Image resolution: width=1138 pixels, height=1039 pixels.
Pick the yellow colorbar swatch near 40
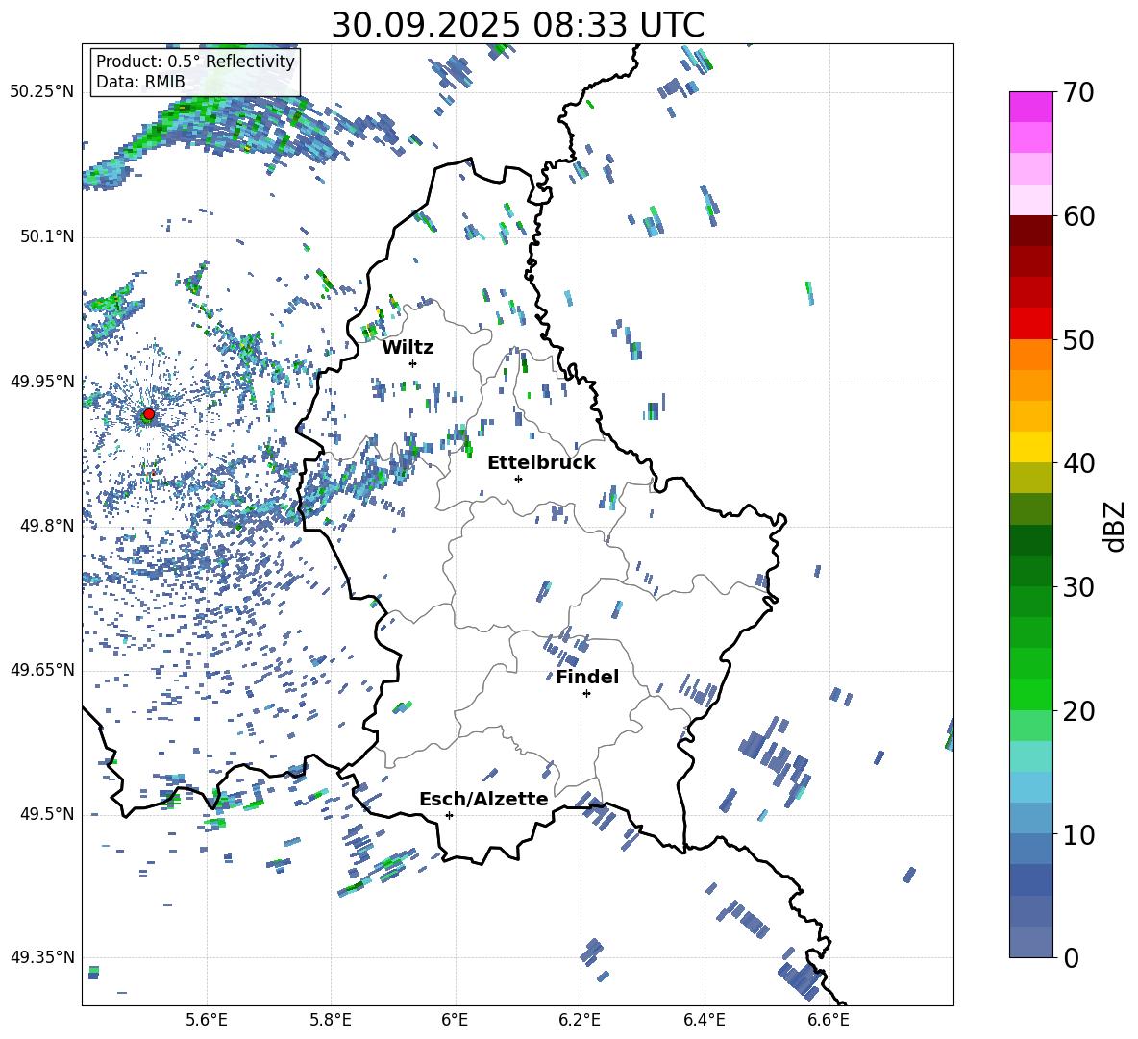tap(1031, 447)
